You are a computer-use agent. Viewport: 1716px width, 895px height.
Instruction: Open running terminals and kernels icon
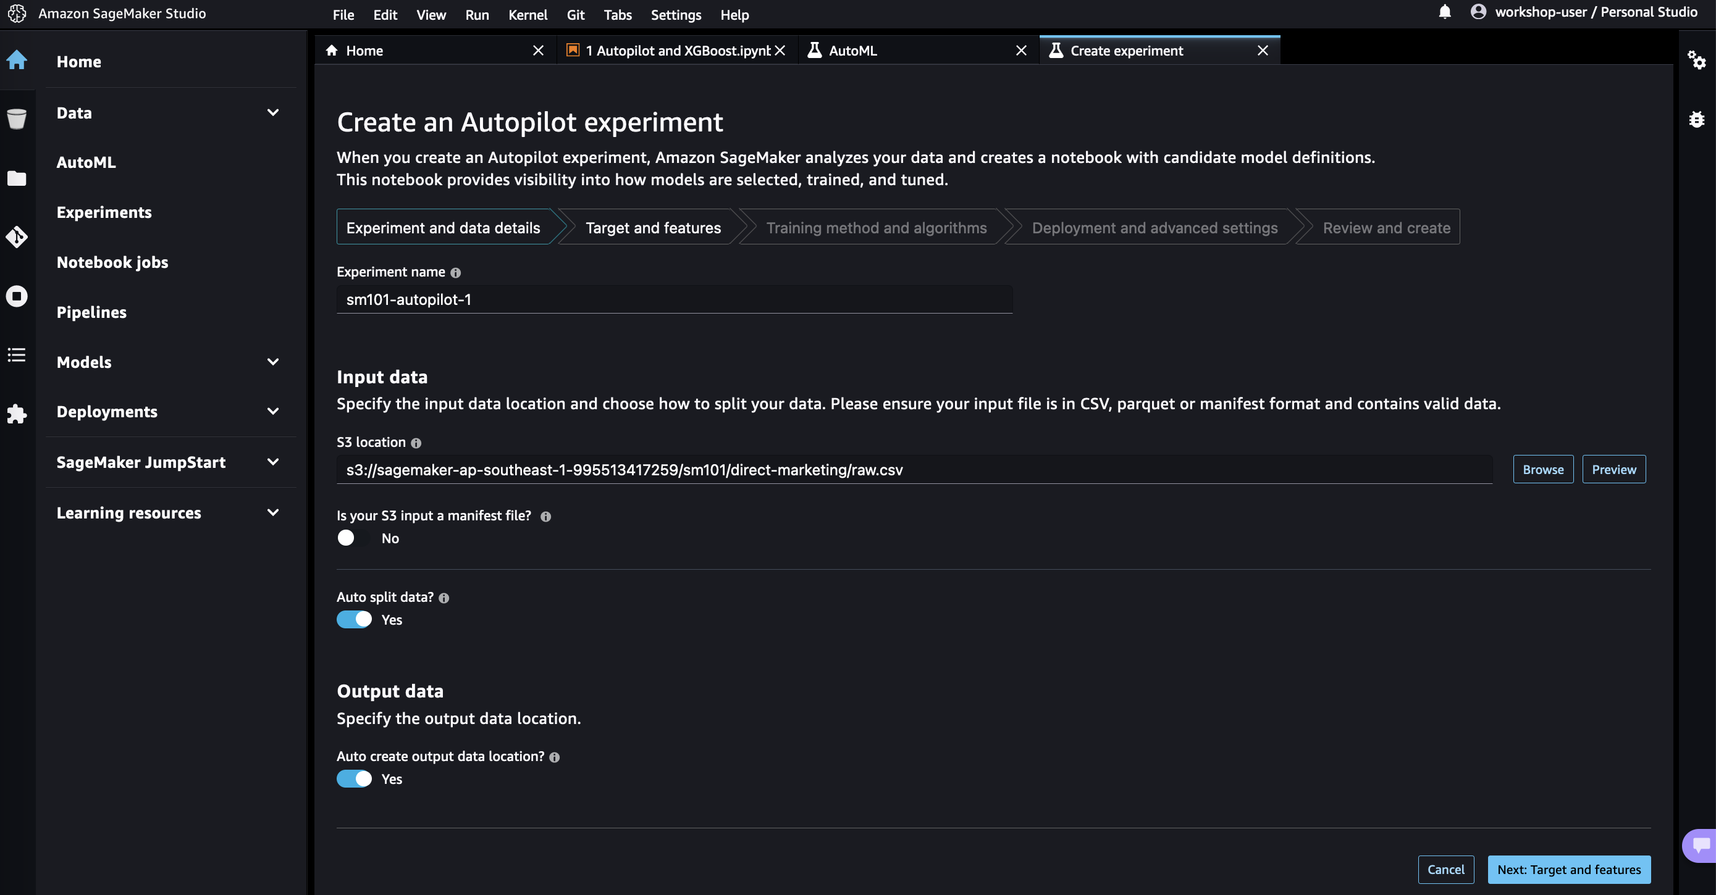point(17,296)
